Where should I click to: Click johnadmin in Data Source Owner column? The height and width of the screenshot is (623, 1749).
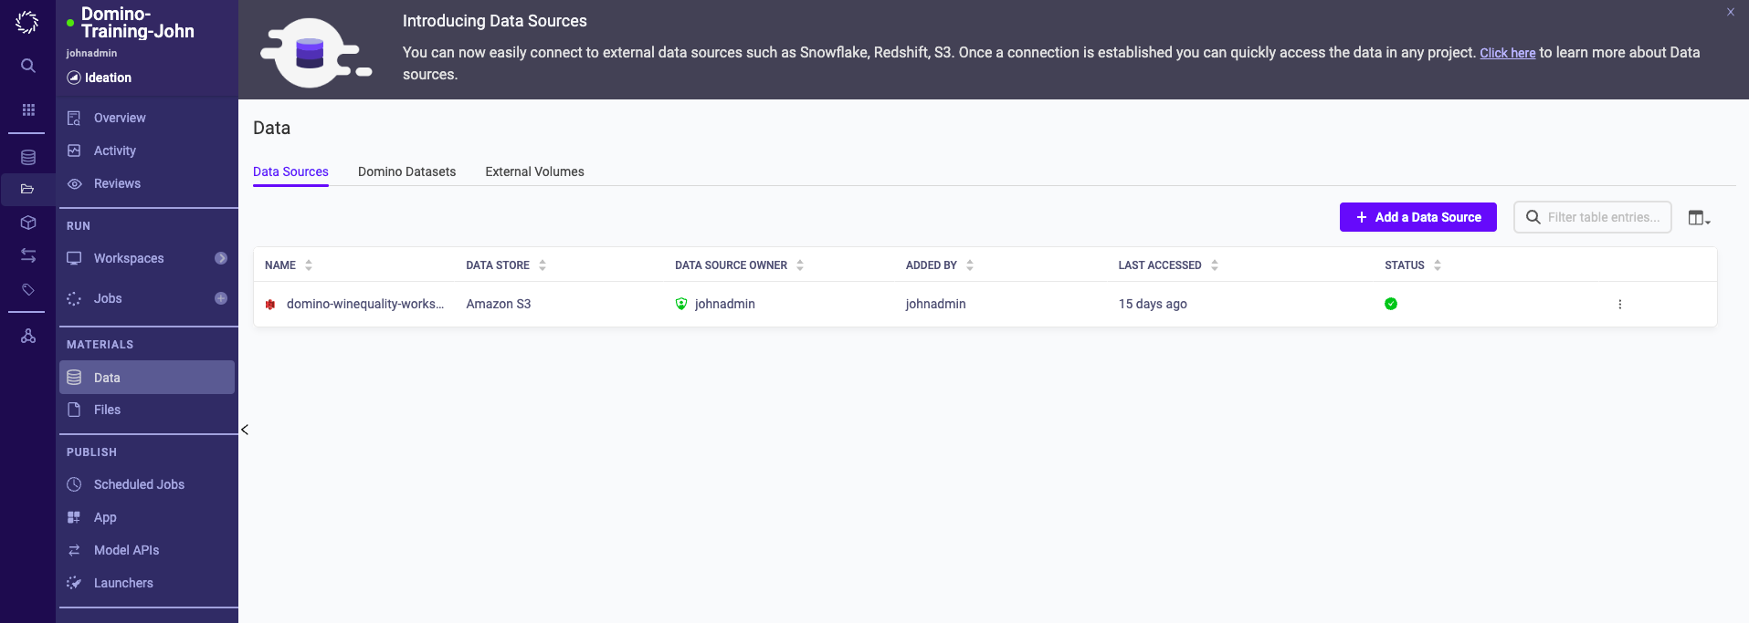point(724,304)
